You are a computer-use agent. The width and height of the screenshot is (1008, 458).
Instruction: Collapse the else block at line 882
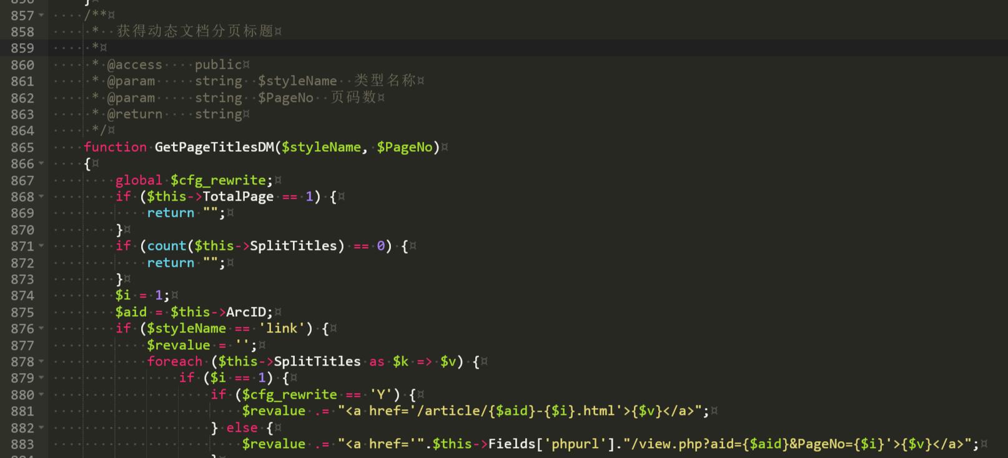(42, 428)
